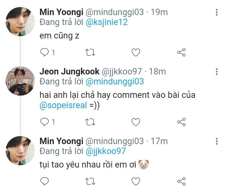
Task: Retweet the "em cũng z" tweet
Action: point(89,52)
